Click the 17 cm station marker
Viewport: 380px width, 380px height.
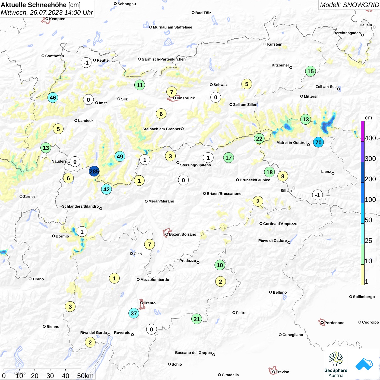point(229,157)
